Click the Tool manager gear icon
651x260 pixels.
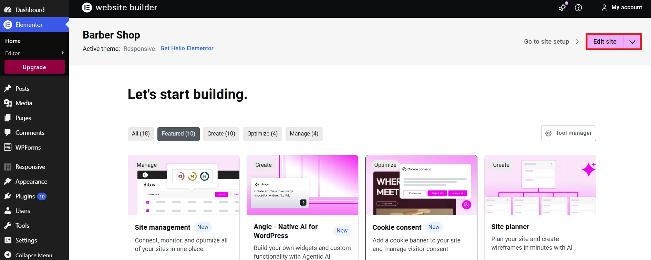(x=548, y=133)
